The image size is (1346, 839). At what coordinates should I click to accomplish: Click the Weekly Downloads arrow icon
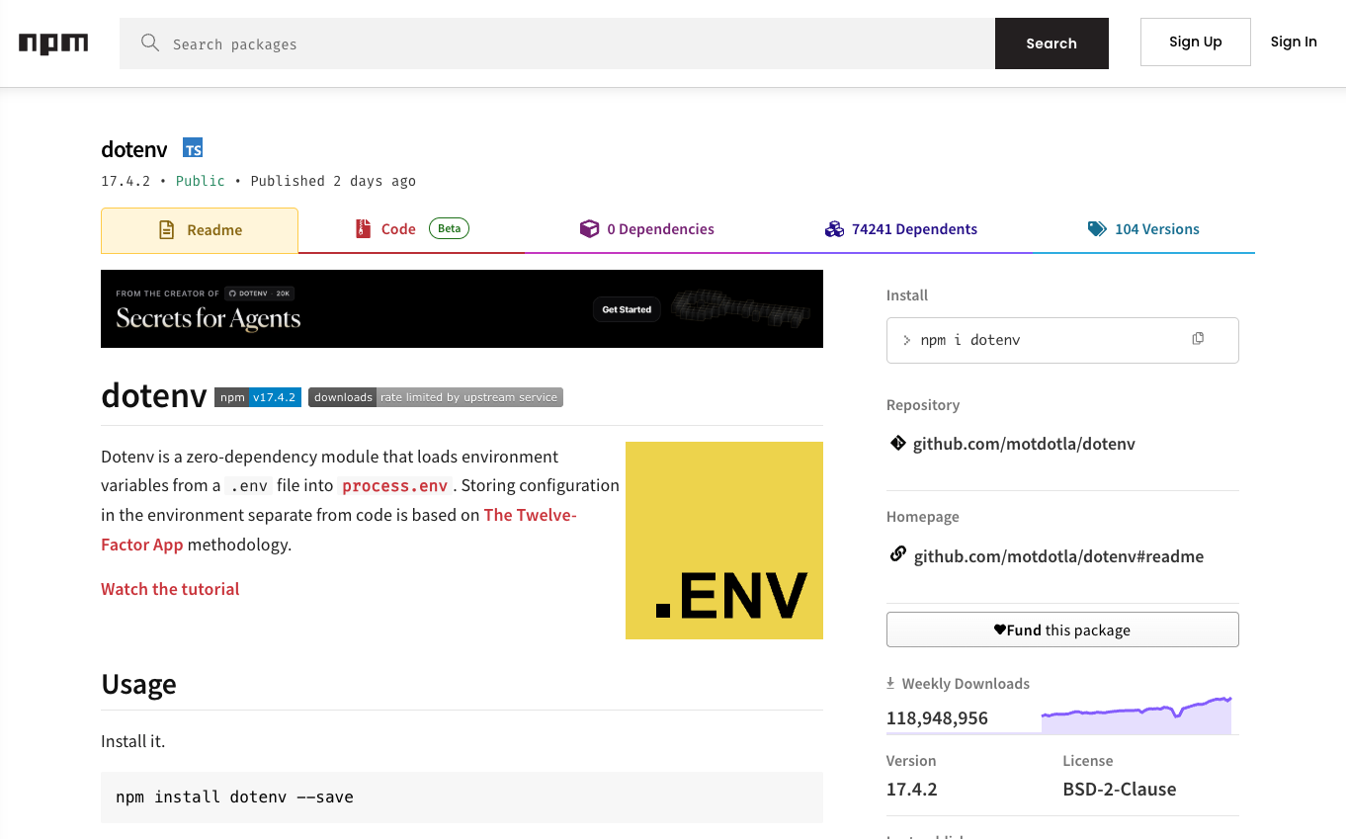point(890,683)
